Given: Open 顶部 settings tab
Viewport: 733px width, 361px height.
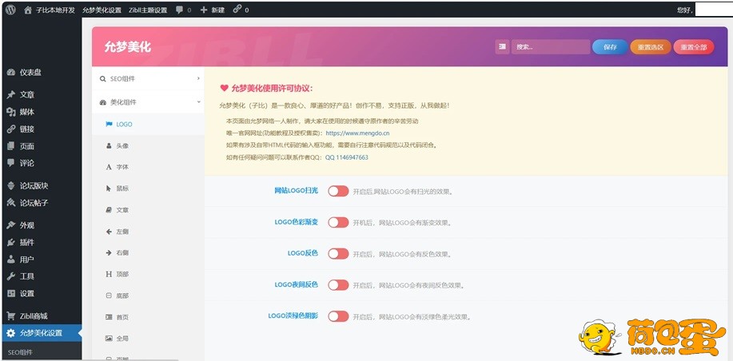Looking at the screenshot, I should point(148,274).
